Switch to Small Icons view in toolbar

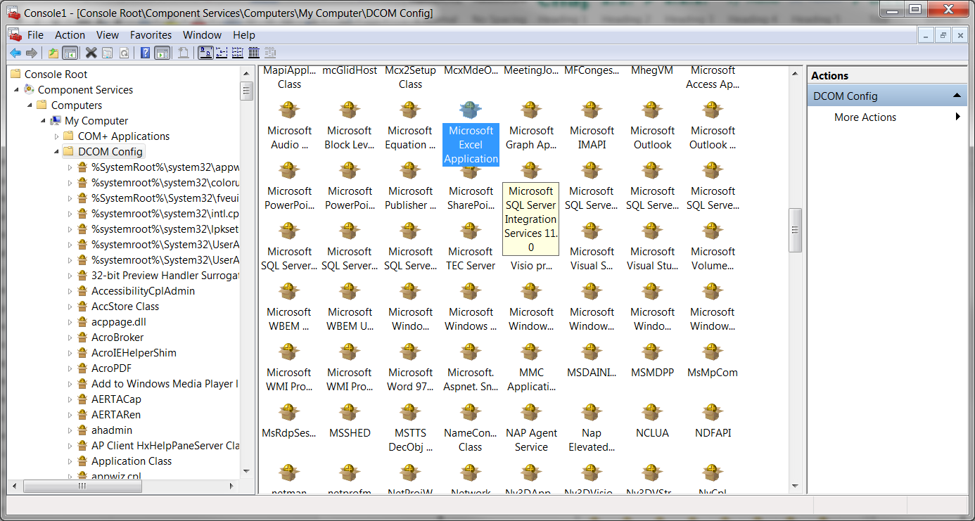222,53
